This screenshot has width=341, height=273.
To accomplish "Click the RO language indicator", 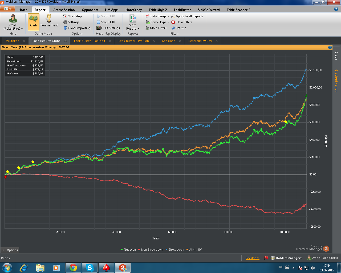I will coord(281,267).
